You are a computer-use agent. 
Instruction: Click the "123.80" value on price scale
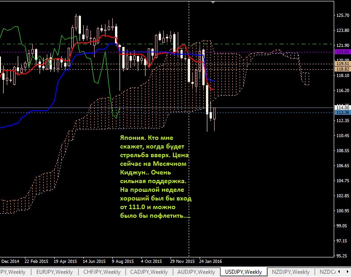pos(343,30)
